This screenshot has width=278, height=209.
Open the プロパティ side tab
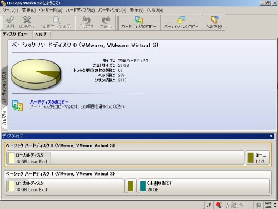click(4, 119)
